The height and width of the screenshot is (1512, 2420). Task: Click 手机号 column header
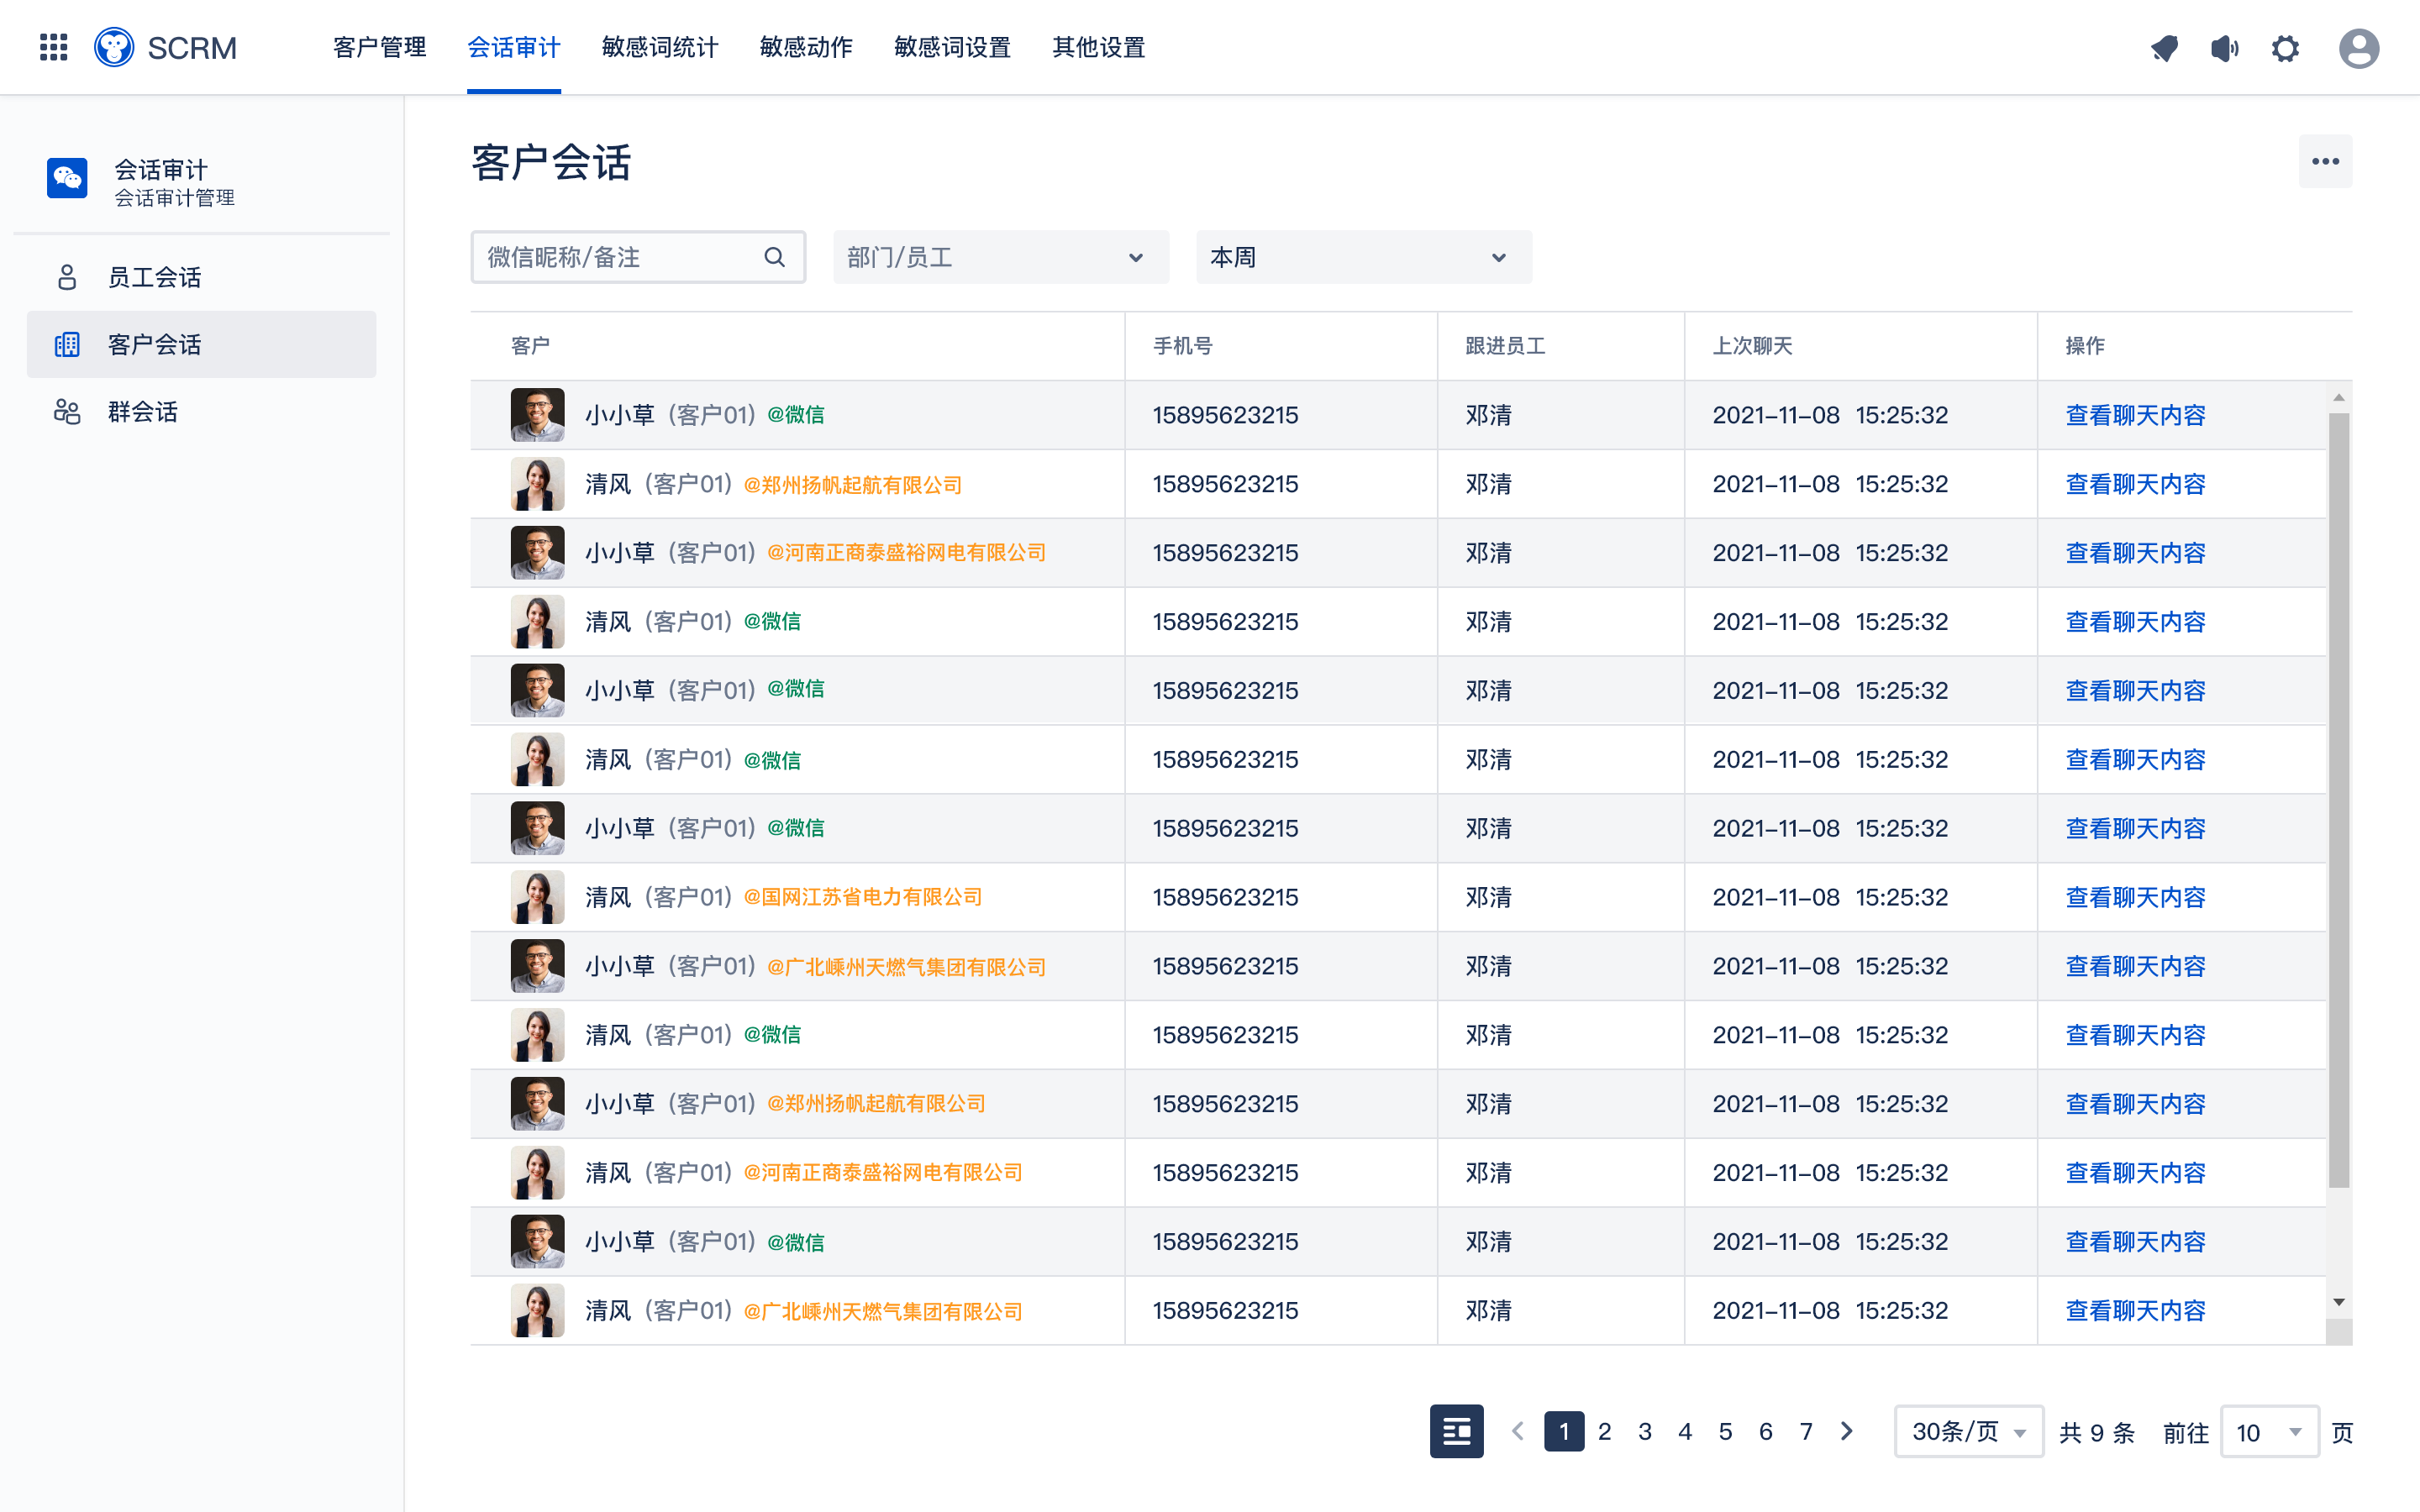1182,346
